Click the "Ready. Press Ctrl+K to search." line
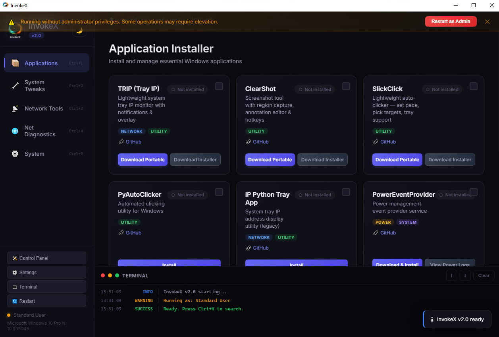Image resolution: width=499 pixels, height=337 pixels. (203, 309)
